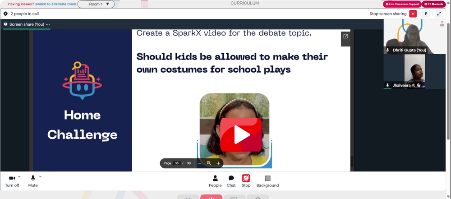The width and height of the screenshot is (451, 199).
Task: Open microphone options chevron
Action: 40,176
